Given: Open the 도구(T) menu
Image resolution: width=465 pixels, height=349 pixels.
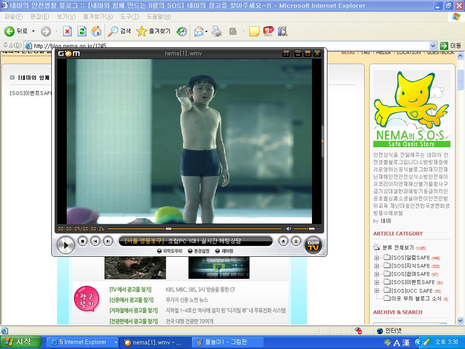Looking at the screenshot, I should 129,17.
